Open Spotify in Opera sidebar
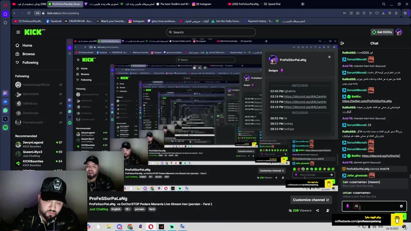Viewport: 411px width, 231px height. (5, 128)
